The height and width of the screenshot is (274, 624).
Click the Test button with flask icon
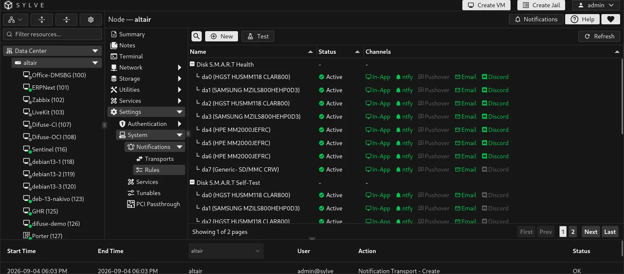click(258, 36)
